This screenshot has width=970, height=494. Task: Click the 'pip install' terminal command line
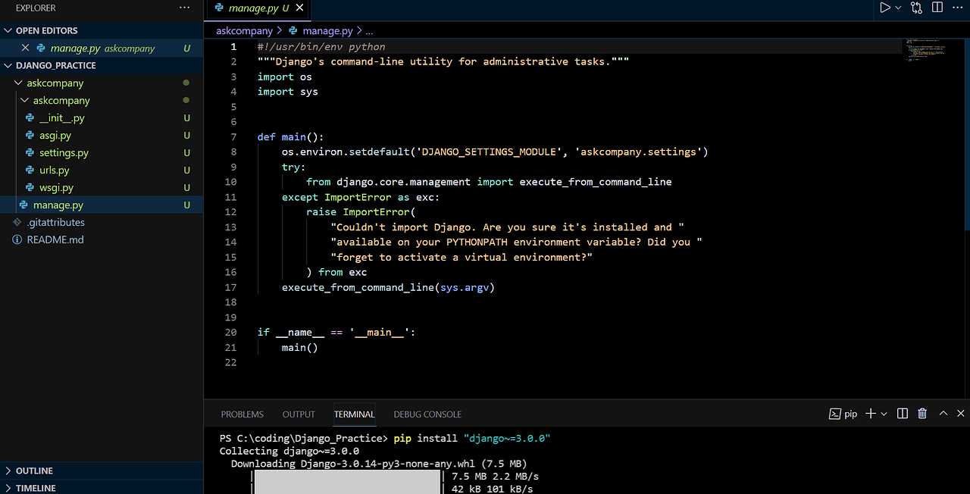pos(385,438)
